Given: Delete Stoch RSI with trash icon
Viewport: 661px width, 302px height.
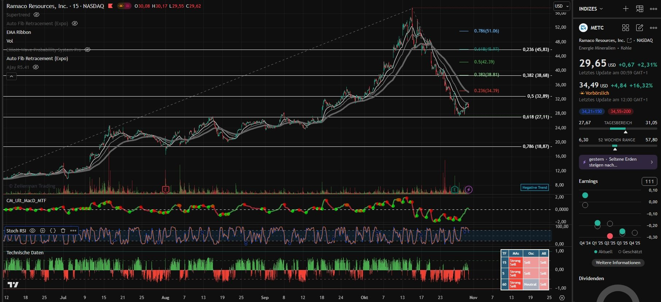Looking at the screenshot, I should (x=63, y=231).
